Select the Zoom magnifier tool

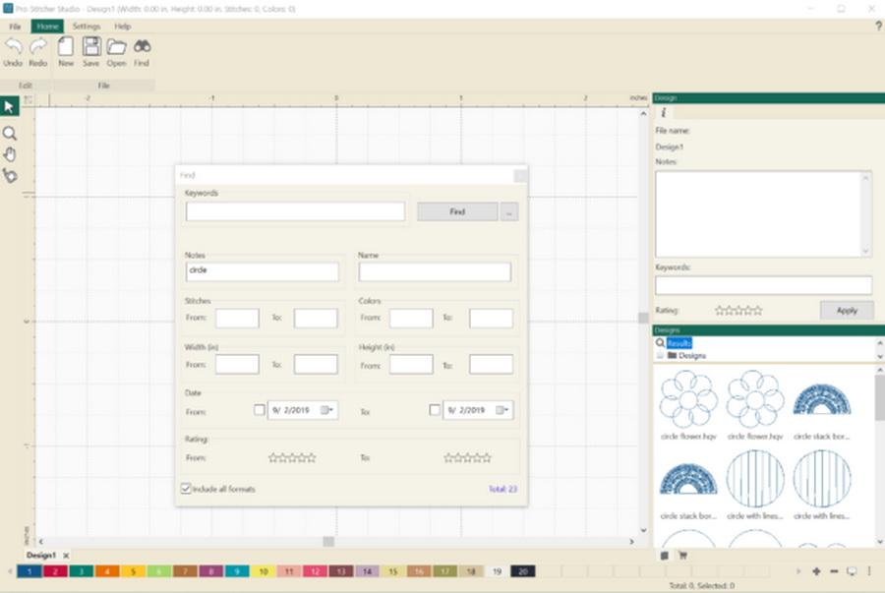[10, 133]
